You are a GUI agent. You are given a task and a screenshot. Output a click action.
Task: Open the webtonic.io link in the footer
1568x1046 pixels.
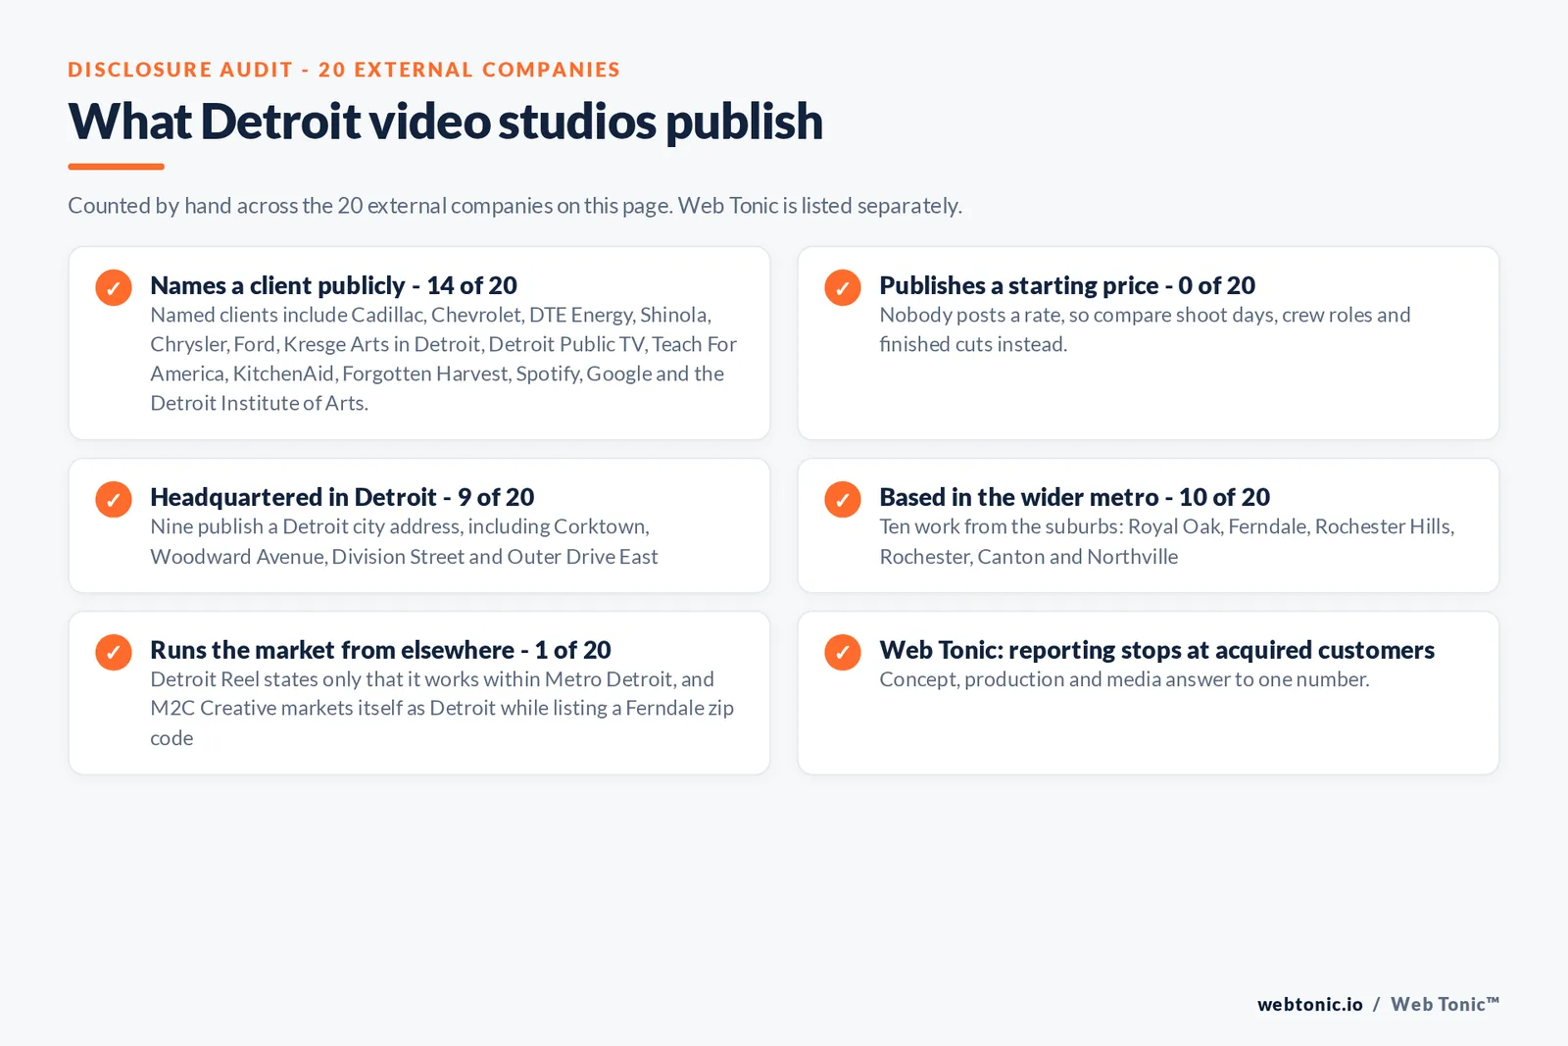pos(1310,1004)
